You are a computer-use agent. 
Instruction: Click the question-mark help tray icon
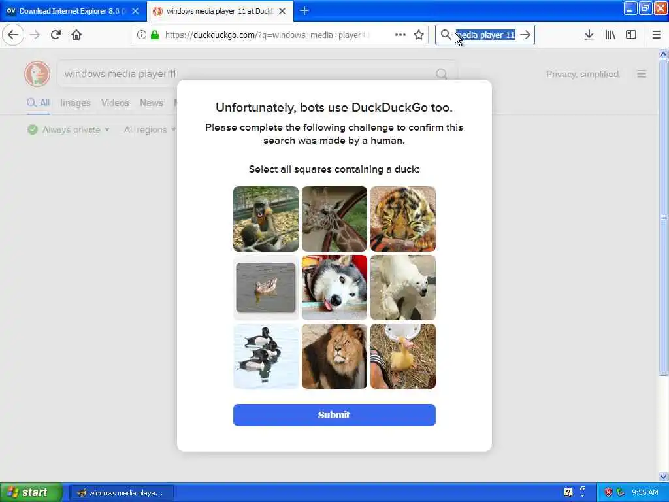(x=568, y=493)
